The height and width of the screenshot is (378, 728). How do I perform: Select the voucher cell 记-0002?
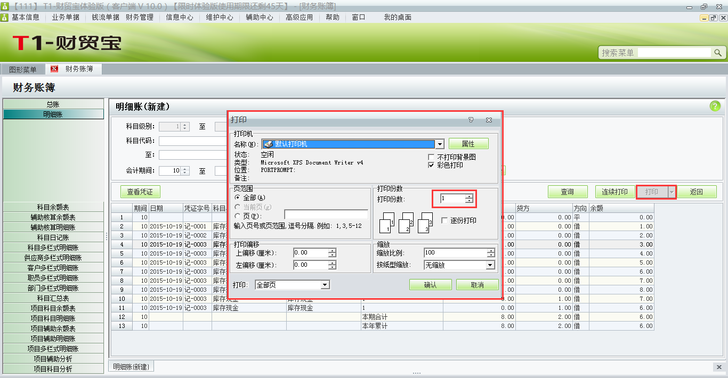(197, 235)
